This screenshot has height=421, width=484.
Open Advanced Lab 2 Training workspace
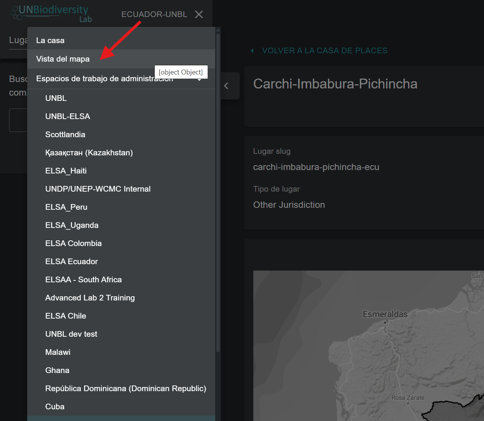90,298
